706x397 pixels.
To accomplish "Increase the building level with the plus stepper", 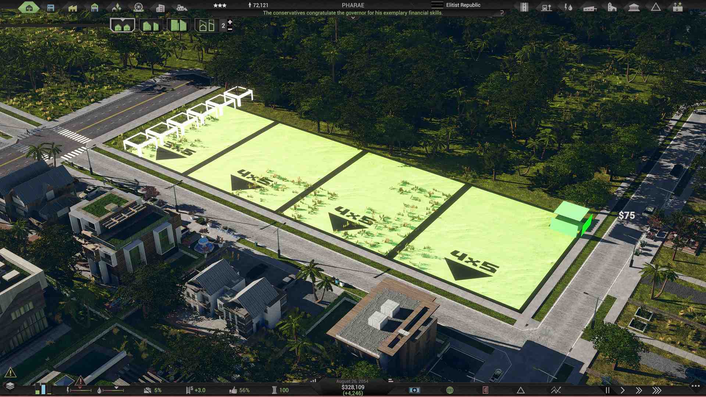I will 230,22.
